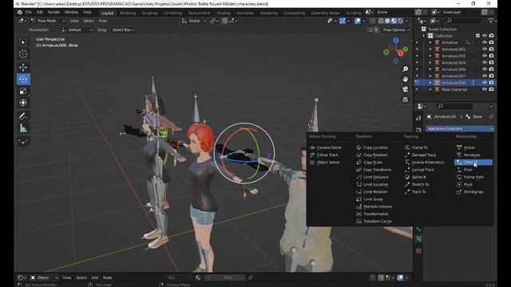Viewport: 511px width, 287px height.
Task: Open the Blender logo menu
Action: click(x=19, y=13)
